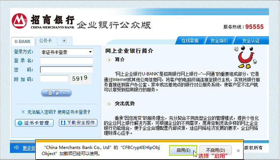Click 不启用(D) button
The height and width of the screenshot is (160, 280).
pos(216,150)
